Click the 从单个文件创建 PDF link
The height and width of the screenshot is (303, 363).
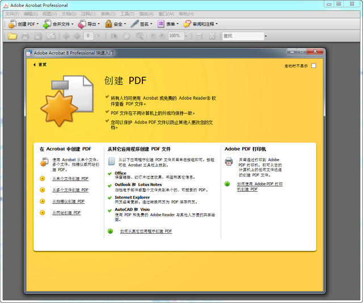point(70,178)
